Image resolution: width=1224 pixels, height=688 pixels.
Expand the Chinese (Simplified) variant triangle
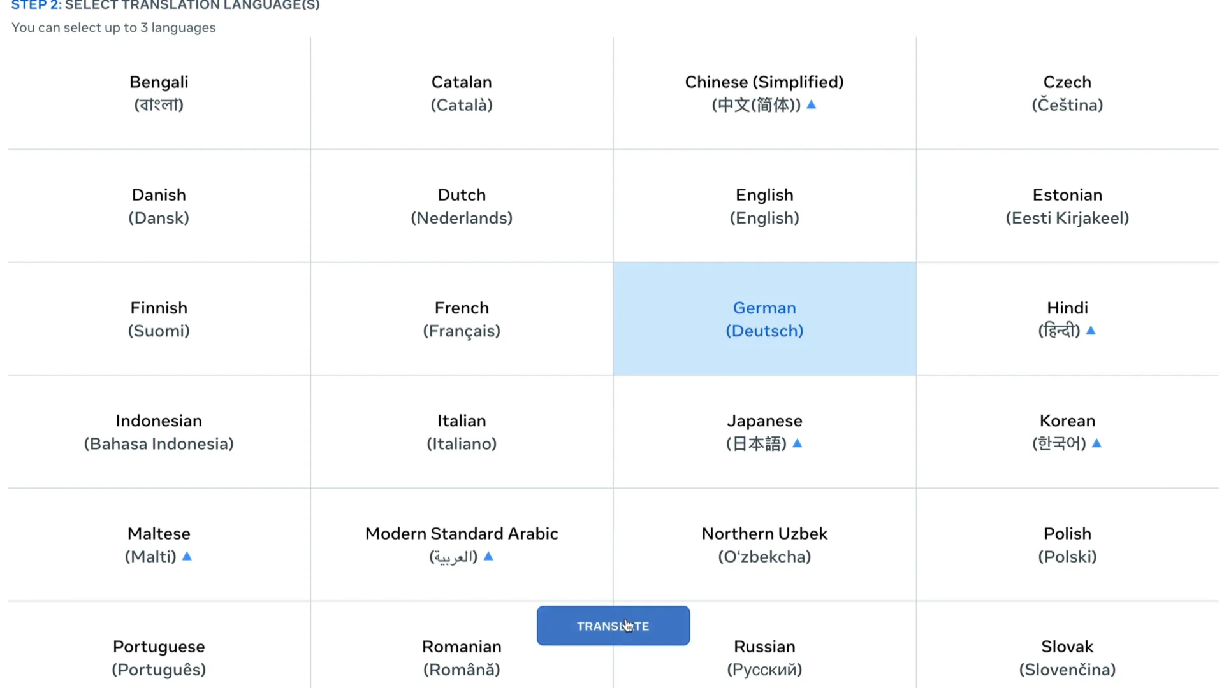click(812, 106)
